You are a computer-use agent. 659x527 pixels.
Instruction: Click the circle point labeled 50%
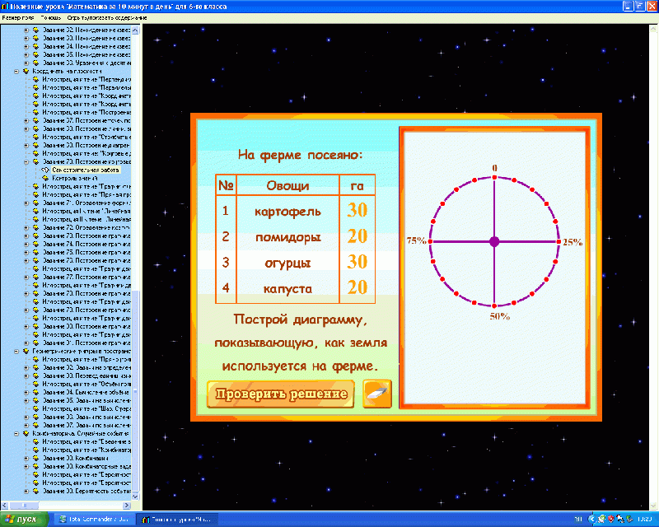[494, 305]
